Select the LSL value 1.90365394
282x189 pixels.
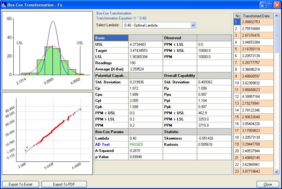pos(145,57)
